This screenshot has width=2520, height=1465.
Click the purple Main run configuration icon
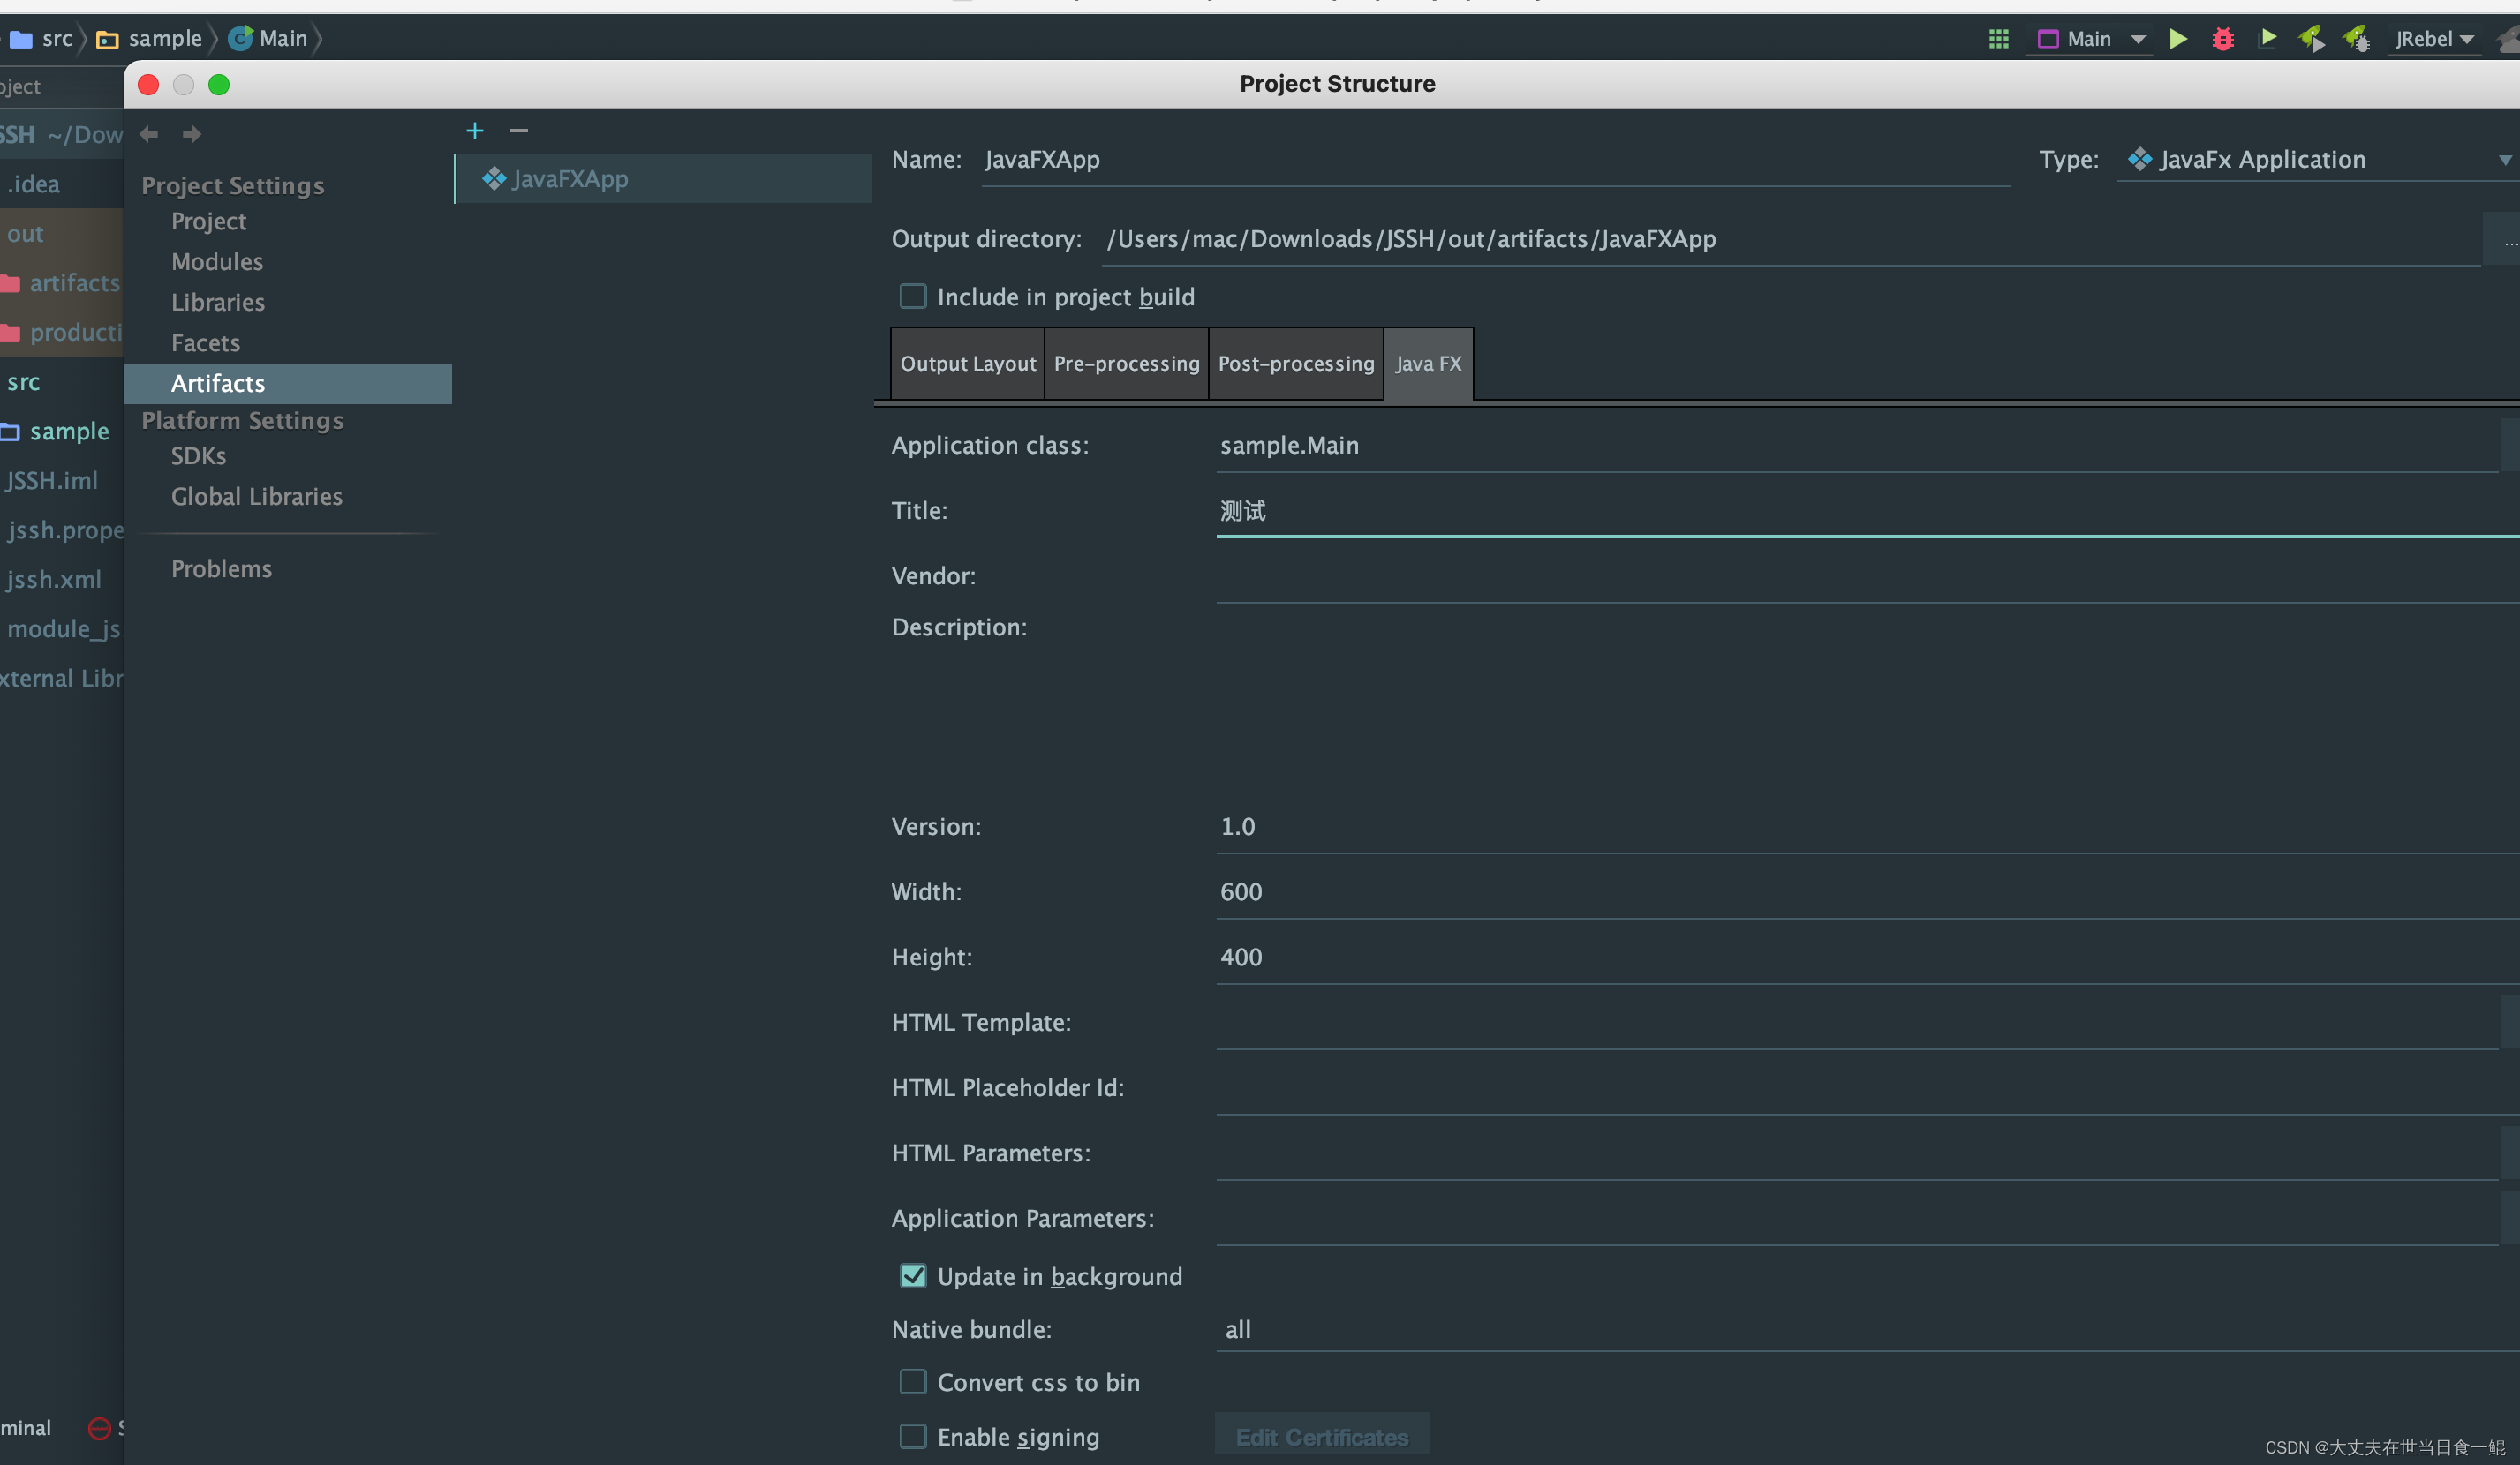coord(2047,39)
